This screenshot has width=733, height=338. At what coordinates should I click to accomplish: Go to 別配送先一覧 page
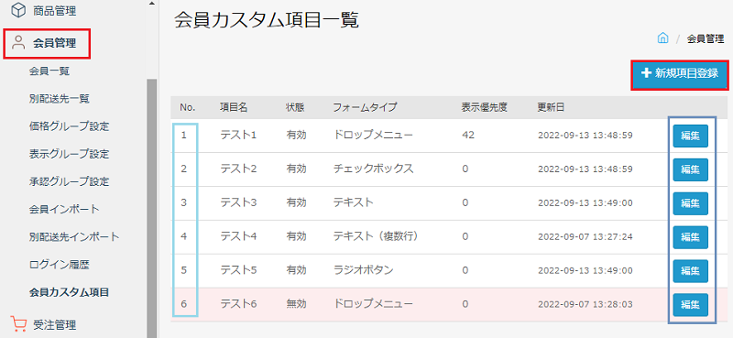[60, 99]
